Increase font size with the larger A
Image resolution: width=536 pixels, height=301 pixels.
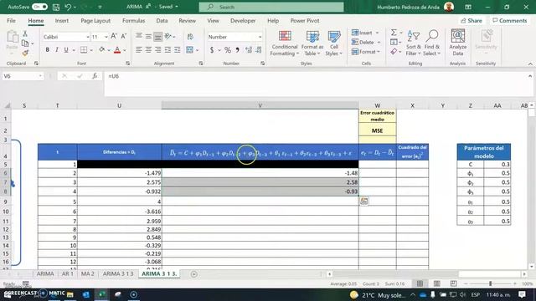[114, 36]
